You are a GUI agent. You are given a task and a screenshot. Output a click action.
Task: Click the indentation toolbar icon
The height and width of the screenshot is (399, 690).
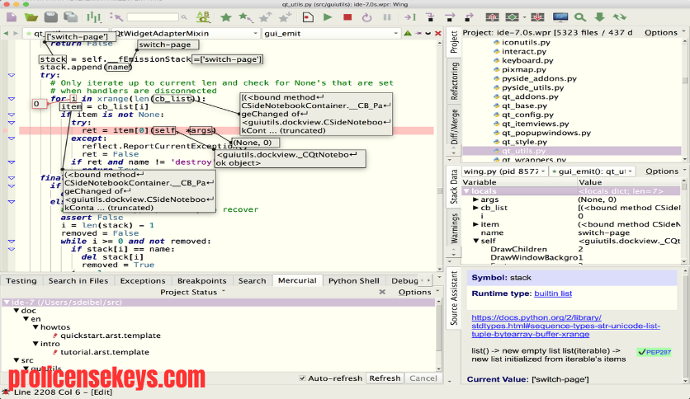pos(94,17)
